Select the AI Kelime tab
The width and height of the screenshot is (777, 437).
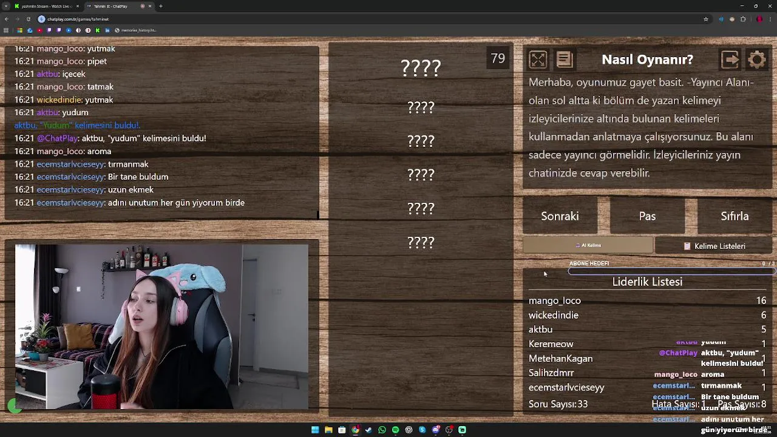588,246
